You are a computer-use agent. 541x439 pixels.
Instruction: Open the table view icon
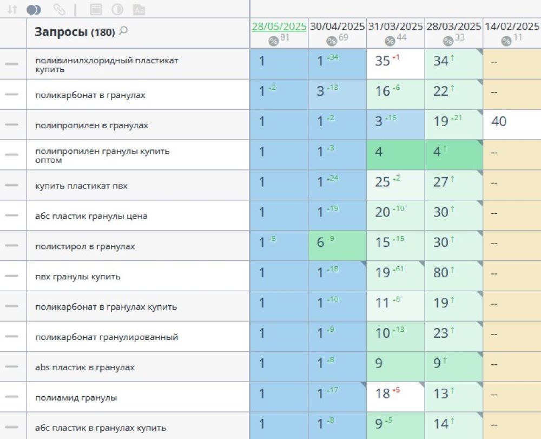[x=97, y=9]
